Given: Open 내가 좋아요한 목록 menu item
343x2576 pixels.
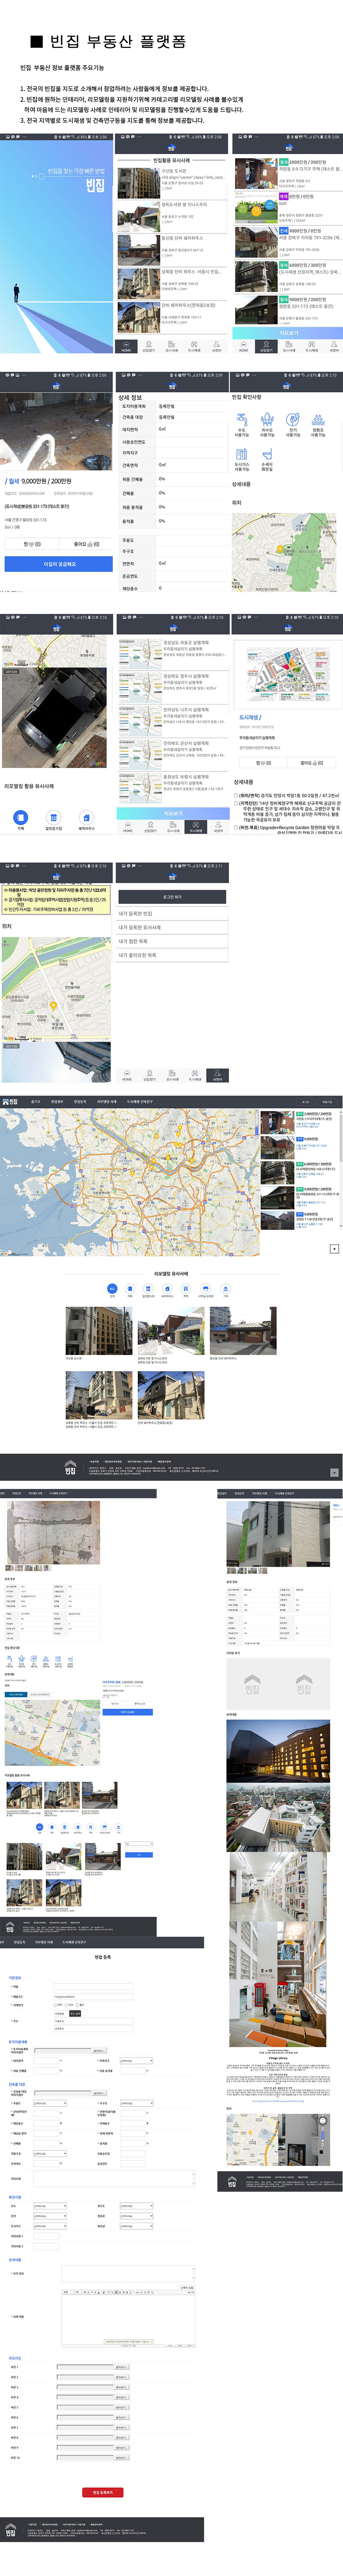Looking at the screenshot, I should coord(172,955).
